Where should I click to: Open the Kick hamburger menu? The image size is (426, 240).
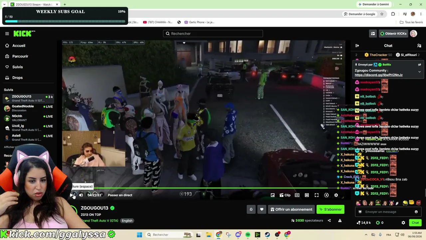coord(7,34)
